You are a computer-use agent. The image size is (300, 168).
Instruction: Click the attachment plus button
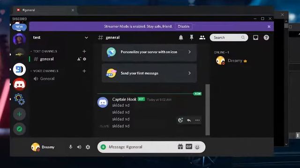(x=103, y=147)
